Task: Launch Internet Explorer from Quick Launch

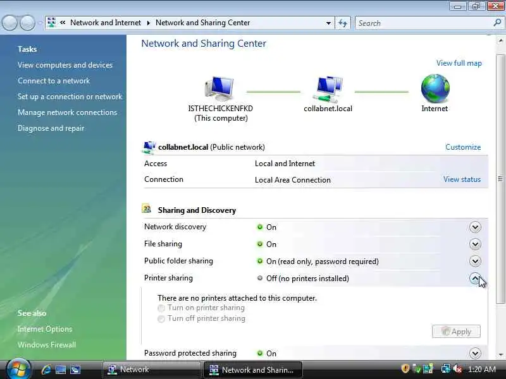Action: (x=46, y=370)
